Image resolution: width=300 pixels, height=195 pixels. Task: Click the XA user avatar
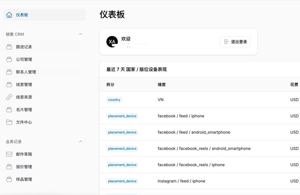112,42
